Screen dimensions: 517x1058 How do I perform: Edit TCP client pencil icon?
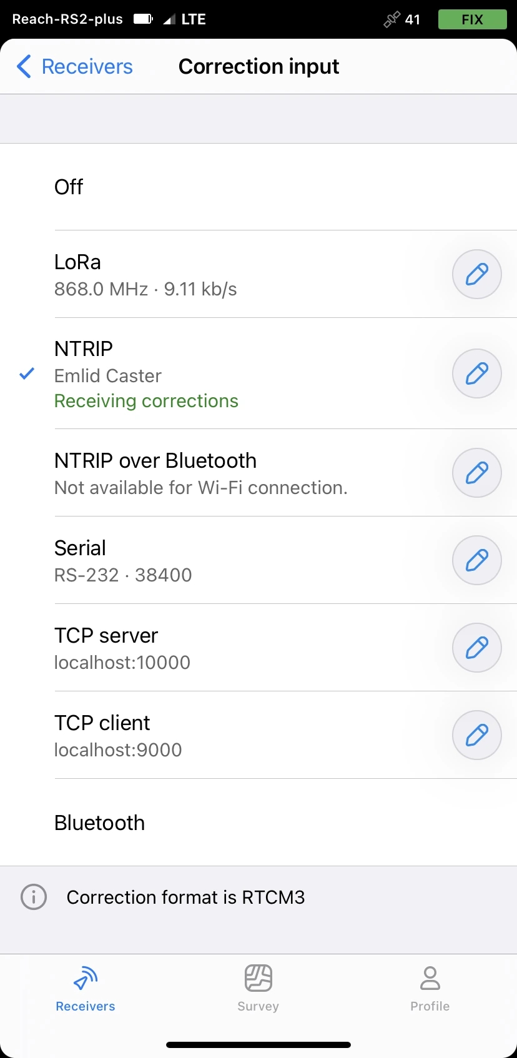[476, 735]
